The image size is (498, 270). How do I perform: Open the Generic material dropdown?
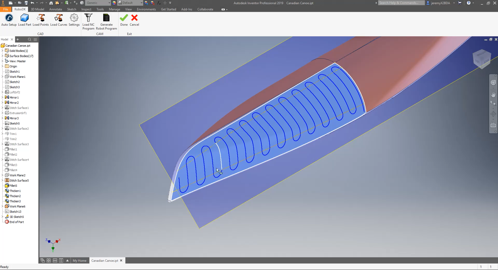pyautogui.click(x=109, y=3)
